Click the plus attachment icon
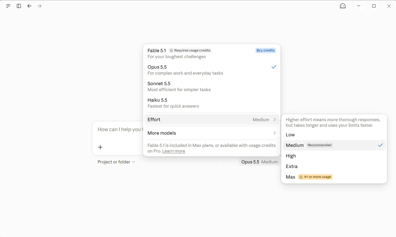396x237 pixels. [100, 147]
